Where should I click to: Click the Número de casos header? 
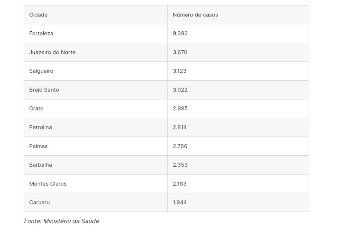[195, 15]
